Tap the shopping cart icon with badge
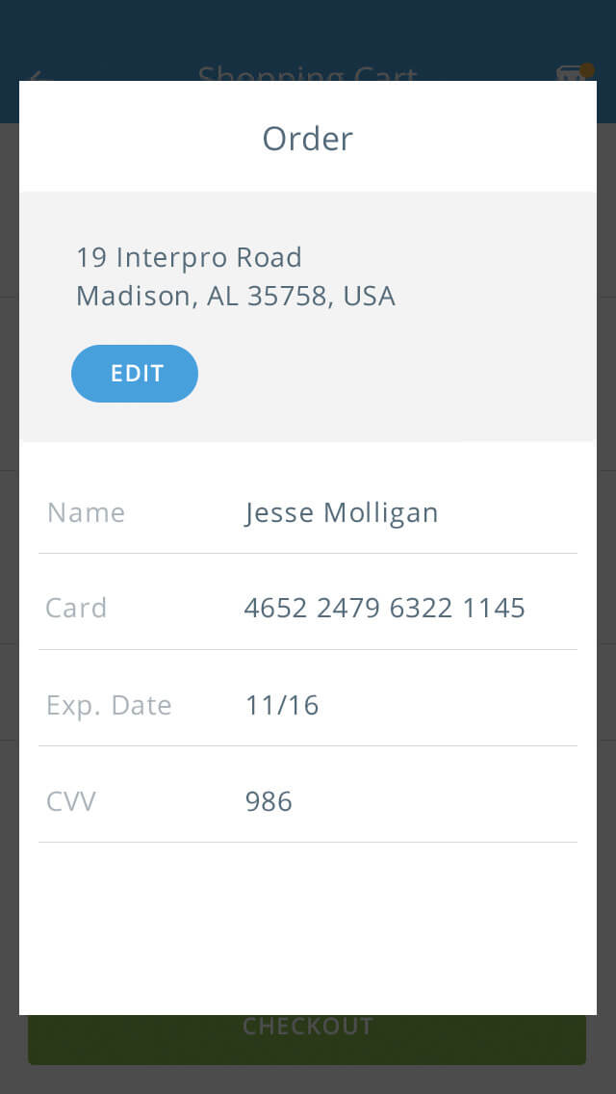The width and height of the screenshot is (616, 1094). coord(571,73)
